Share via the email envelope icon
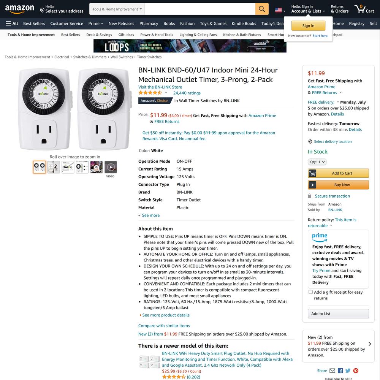 [x=332, y=370]
